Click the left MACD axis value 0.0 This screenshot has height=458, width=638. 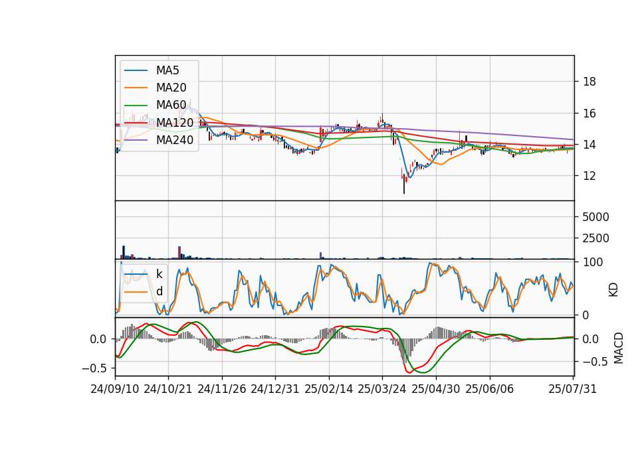[98, 339]
